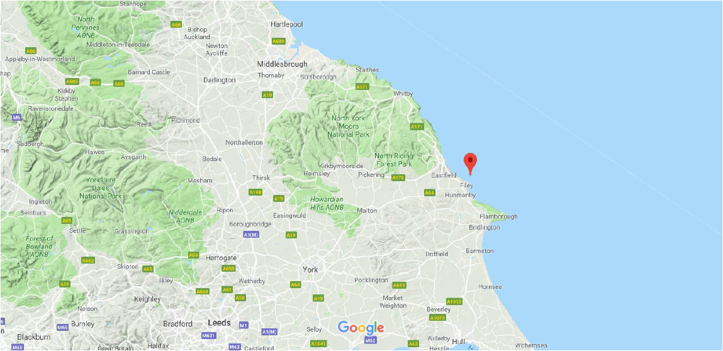Screen dimensions: 723x351
Task: Click the Bridlington town label
Action: (x=484, y=228)
